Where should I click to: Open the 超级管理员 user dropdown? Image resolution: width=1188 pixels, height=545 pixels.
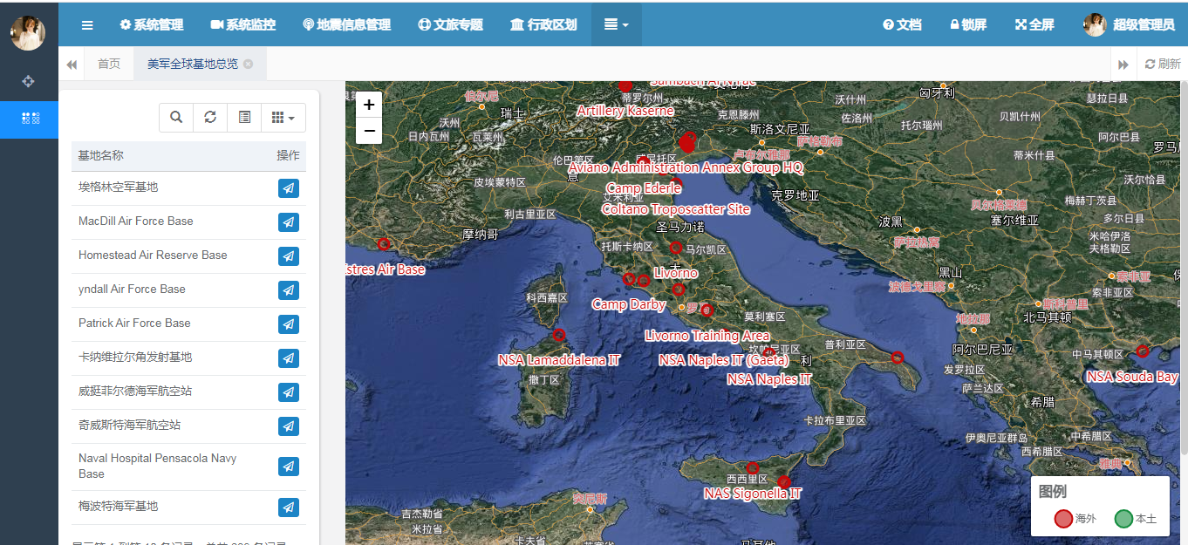tap(1130, 25)
